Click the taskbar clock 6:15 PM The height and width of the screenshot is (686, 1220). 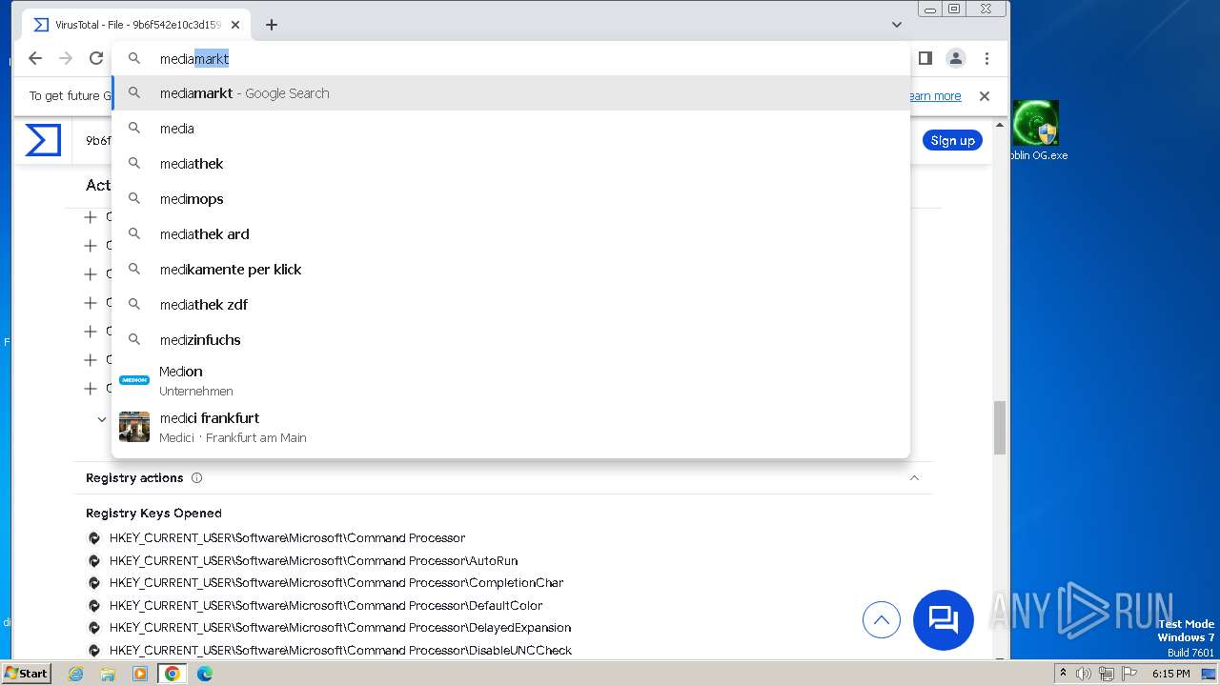[1170, 674]
